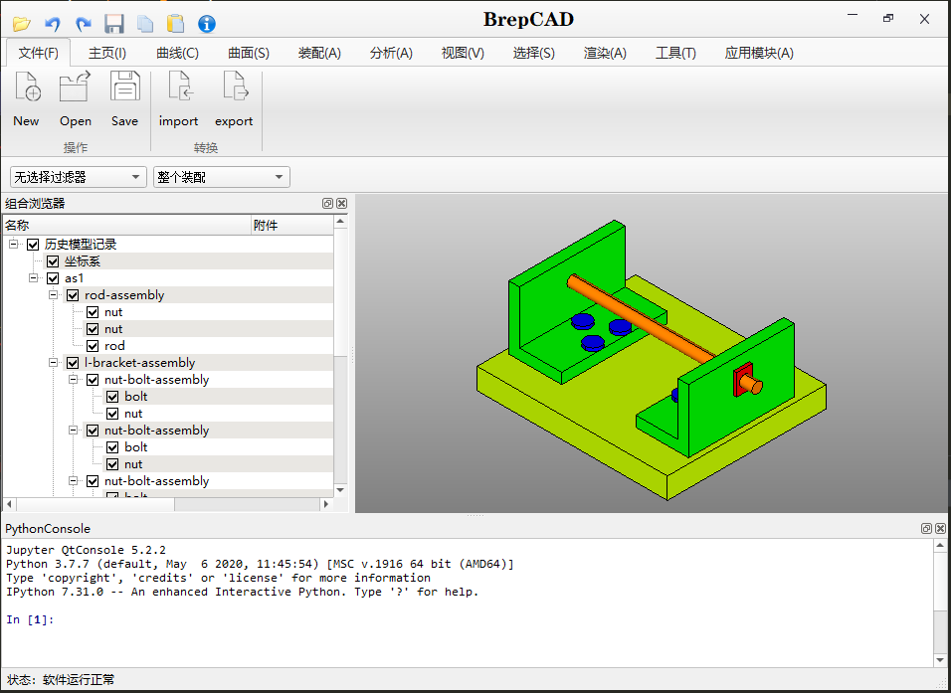The image size is (951, 693).
Task: Select the second bolt tree item
Action: click(x=136, y=447)
